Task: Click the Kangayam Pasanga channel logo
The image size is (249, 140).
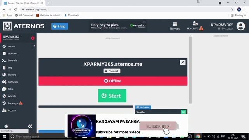Action: pyautogui.click(x=82, y=126)
